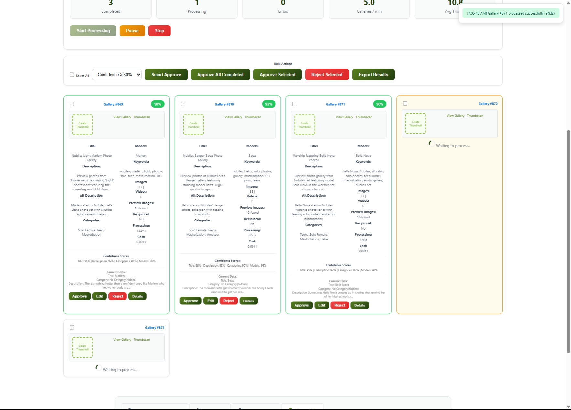Click the 90% confidence badge on Gallery #869
This screenshot has width=571, height=410.
click(157, 104)
